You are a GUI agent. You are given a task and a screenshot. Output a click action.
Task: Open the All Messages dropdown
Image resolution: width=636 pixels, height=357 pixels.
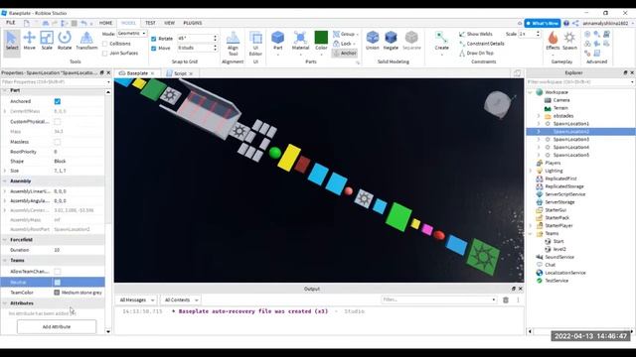[x=137, y=299]
